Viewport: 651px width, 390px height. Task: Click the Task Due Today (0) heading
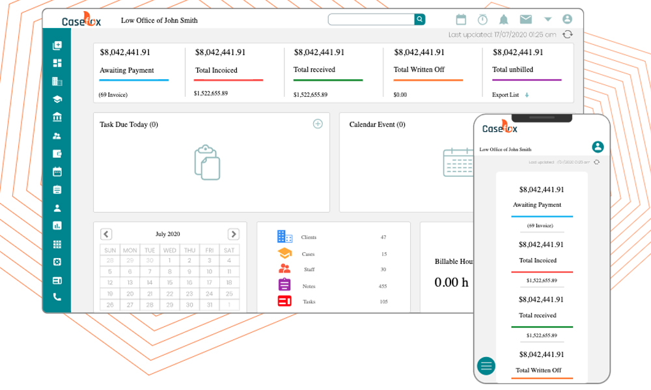pyautogui.click(x=129, y=124)
